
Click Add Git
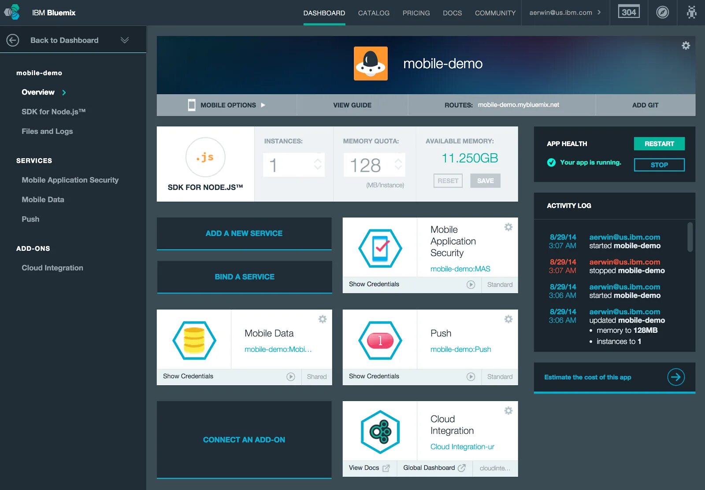tap(645, 105)
